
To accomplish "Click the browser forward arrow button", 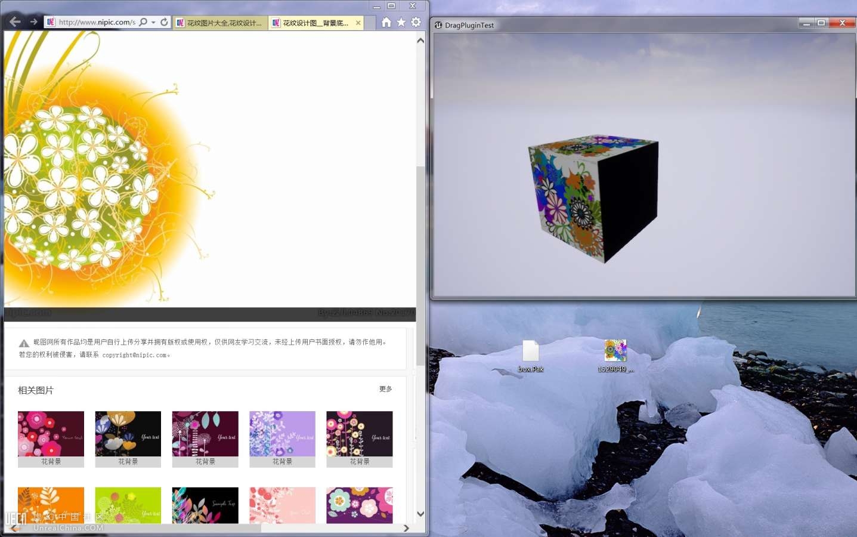I will (33, 22).
